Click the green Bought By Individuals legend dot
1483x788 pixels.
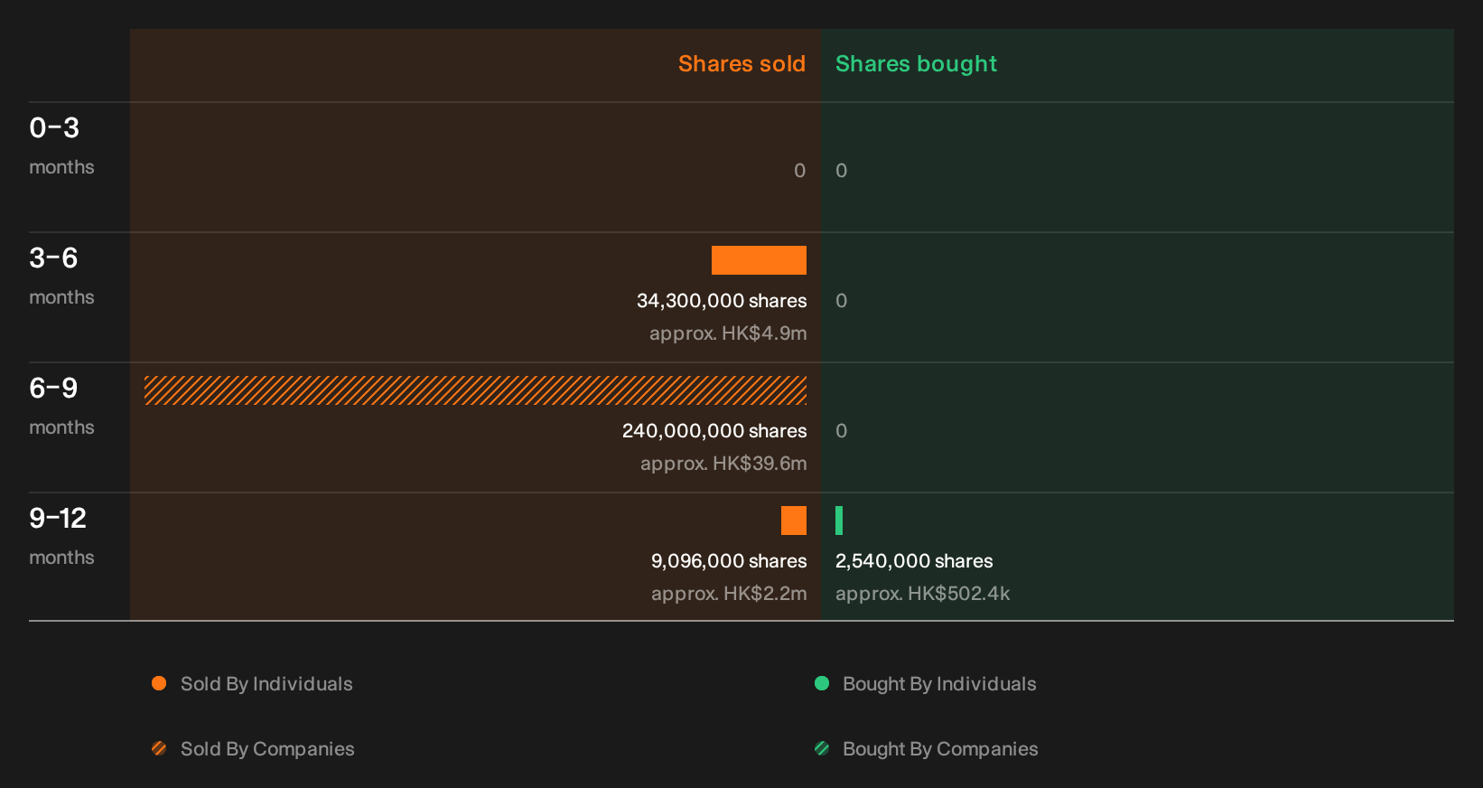click(x=822, y=683)
